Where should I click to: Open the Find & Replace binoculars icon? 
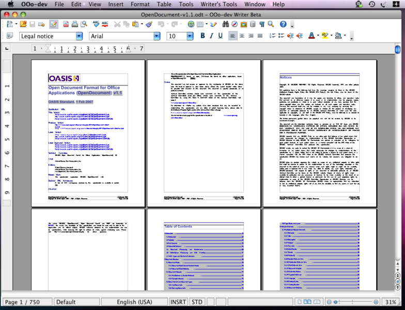[x=226, y=24]
